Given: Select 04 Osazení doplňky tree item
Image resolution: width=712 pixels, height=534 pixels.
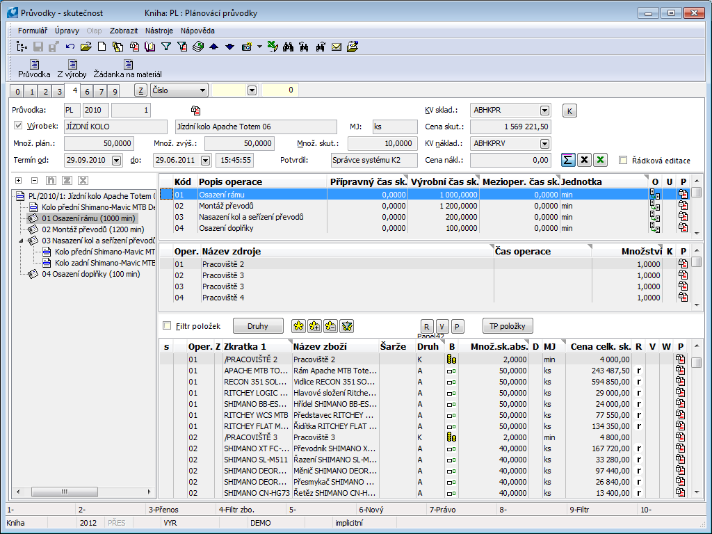Looking at the screenshot, I should coord(90,274).
